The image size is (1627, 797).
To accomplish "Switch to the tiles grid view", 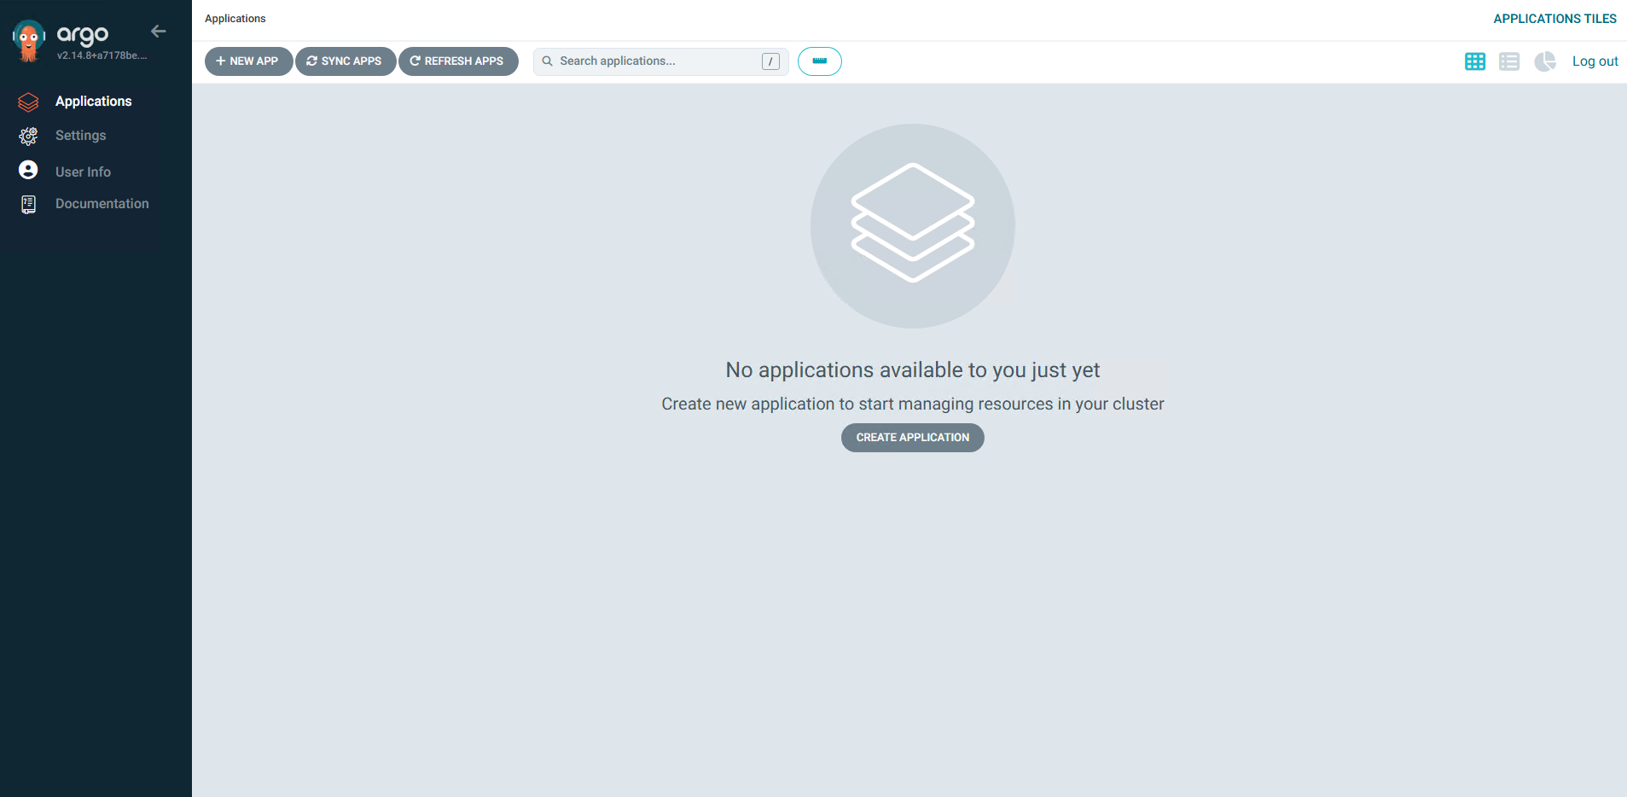I will click(1474, 61).
